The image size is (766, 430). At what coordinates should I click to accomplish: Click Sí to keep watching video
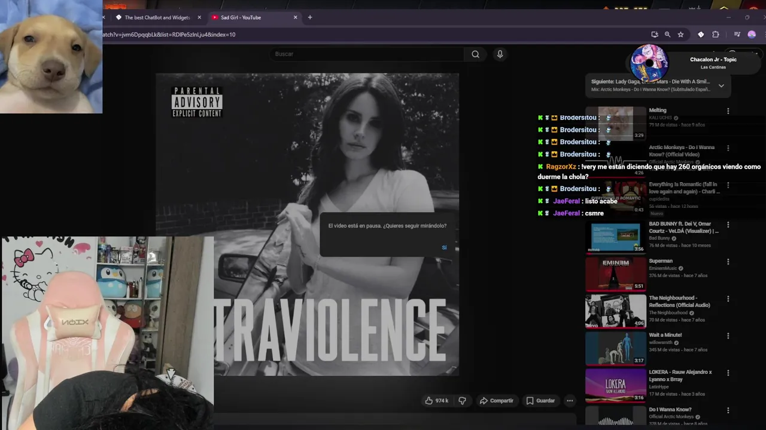(444, 247)
